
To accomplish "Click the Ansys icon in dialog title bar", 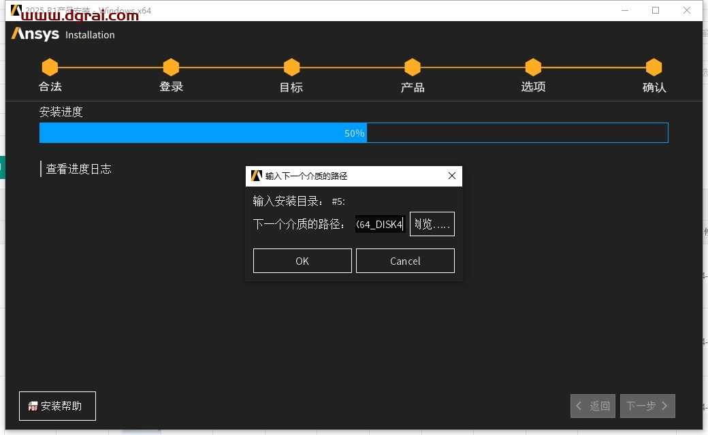I will [257, 176].
